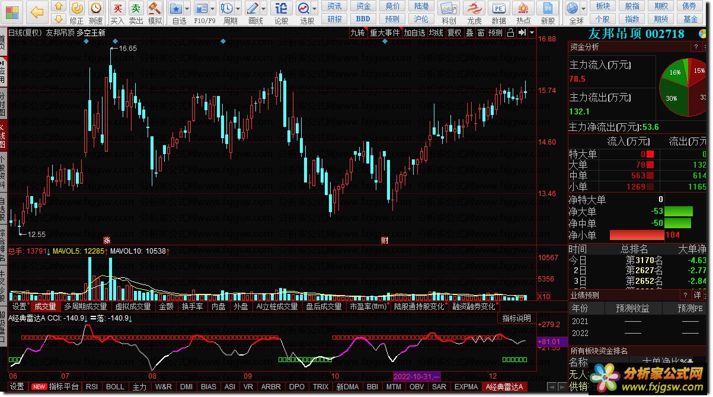Open 模拟 trading gavel icon
Viewport: 713px width, 397px height.
tap(155, 8)
